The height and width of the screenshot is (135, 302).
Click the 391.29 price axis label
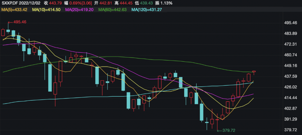(x=291, y=119)
